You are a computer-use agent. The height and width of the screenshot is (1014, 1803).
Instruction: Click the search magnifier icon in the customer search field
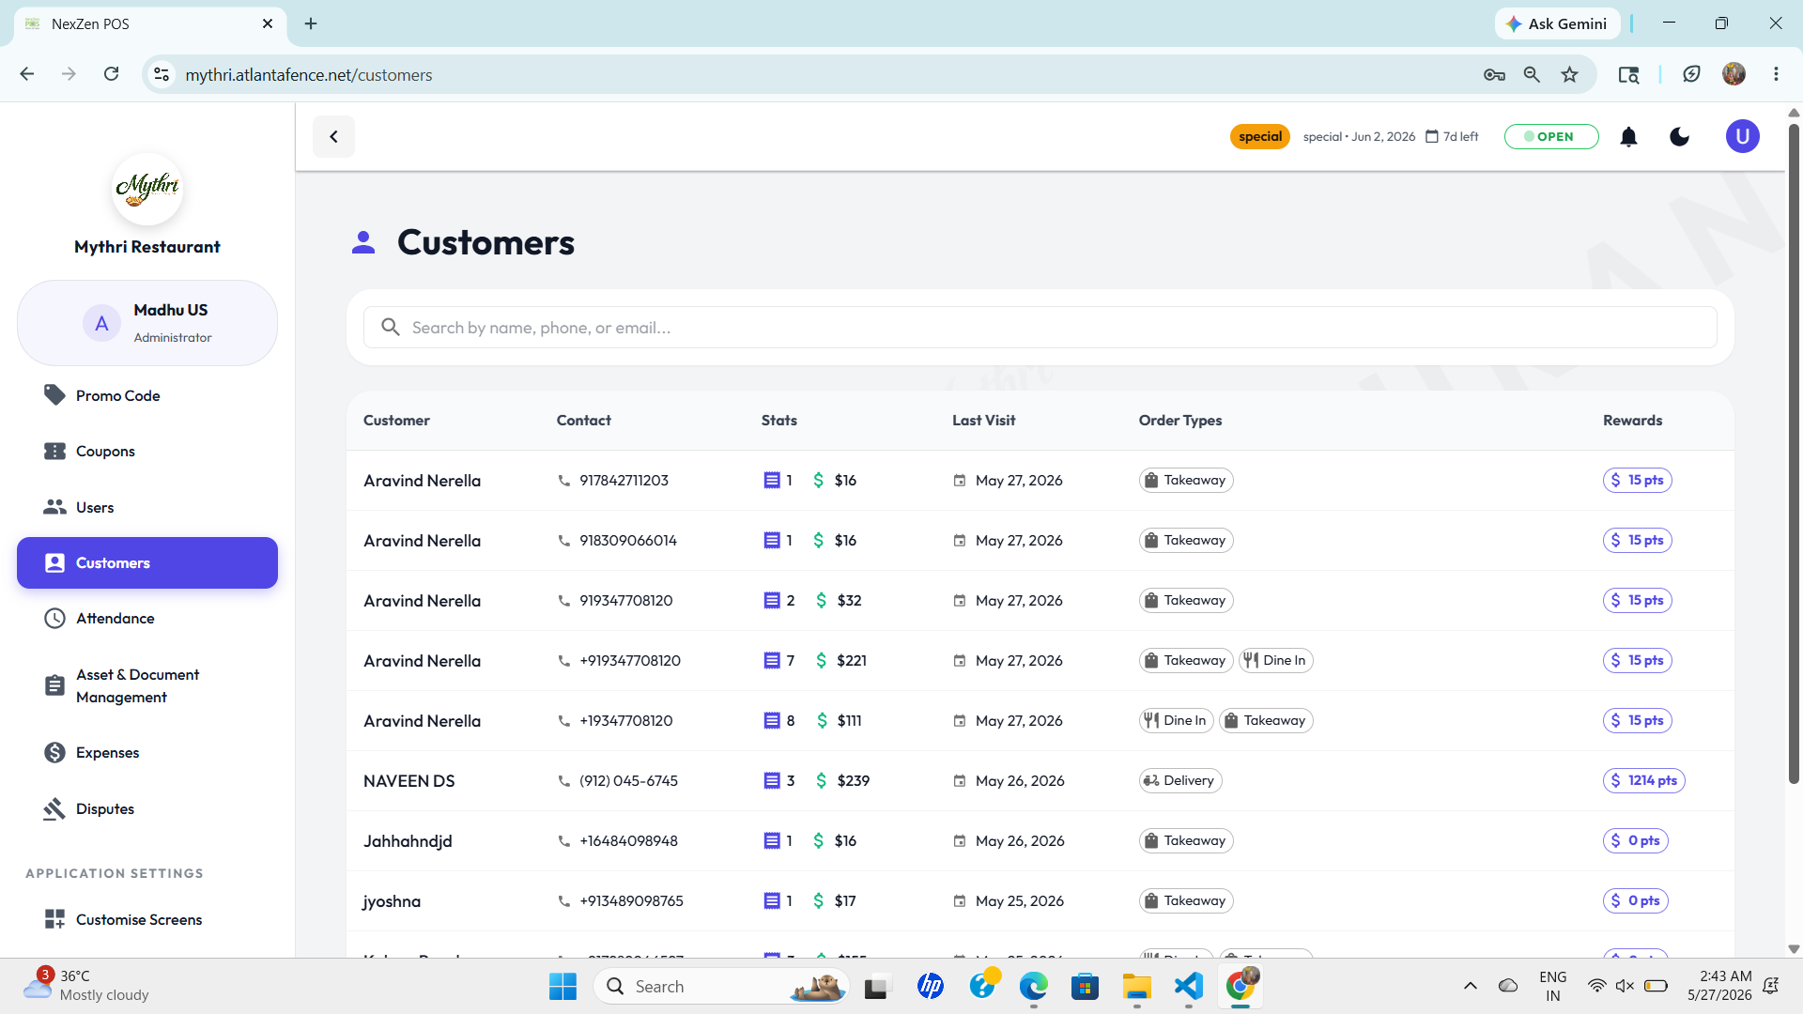(x=391, y=328)
